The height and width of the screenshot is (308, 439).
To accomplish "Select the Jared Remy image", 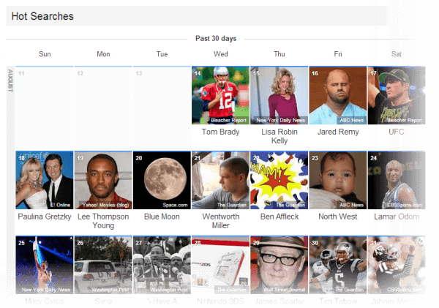I will click(x=337, y=95).
